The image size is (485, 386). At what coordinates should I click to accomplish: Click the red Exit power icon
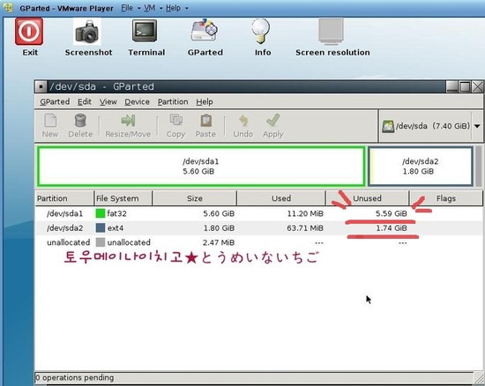[x=29, y=31]
